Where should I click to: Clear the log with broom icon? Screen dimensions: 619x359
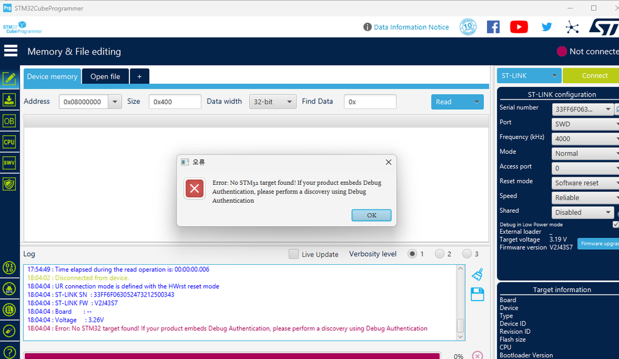pos(477,275)
